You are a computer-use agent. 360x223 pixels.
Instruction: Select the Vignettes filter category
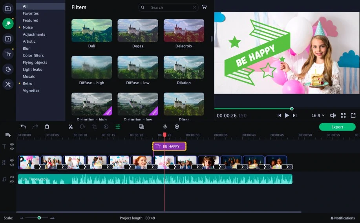pos(31,91)
